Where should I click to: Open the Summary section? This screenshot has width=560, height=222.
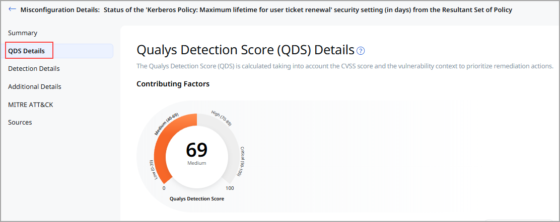click(x=23, y=33)
